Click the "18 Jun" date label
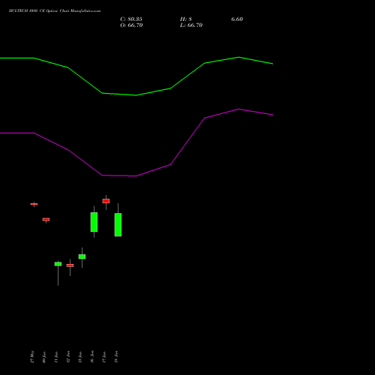375x375 pixels. (116, 357)
